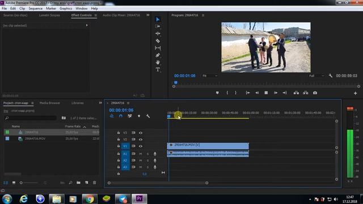This screenshot has height=204, width=363.
Task: Click New Item in Project panel
Action: [x=87, y=182]
